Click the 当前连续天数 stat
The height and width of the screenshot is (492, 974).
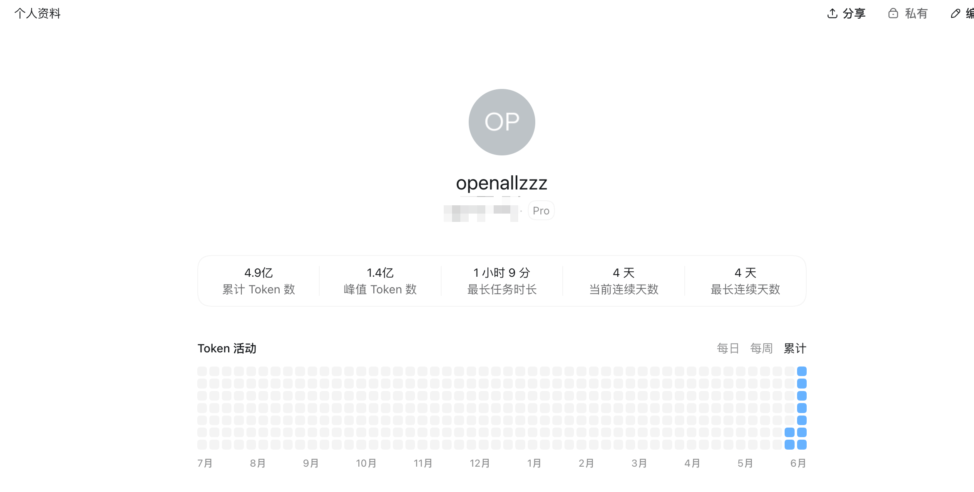[x=624, y=281]
